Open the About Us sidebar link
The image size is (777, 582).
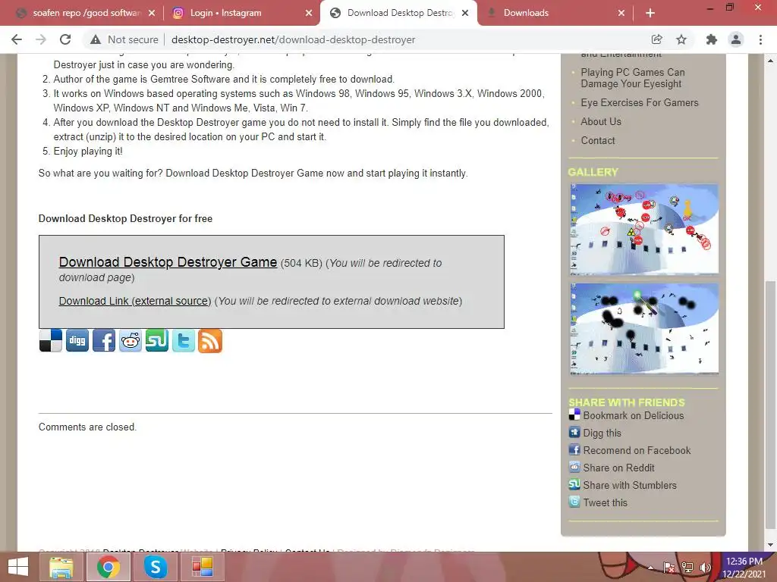(601, 121)
